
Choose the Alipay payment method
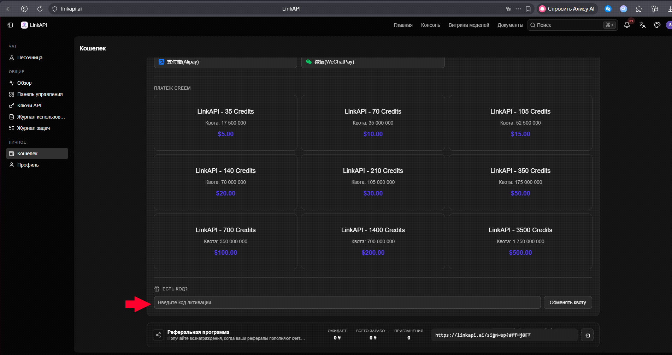coord(225,62)
